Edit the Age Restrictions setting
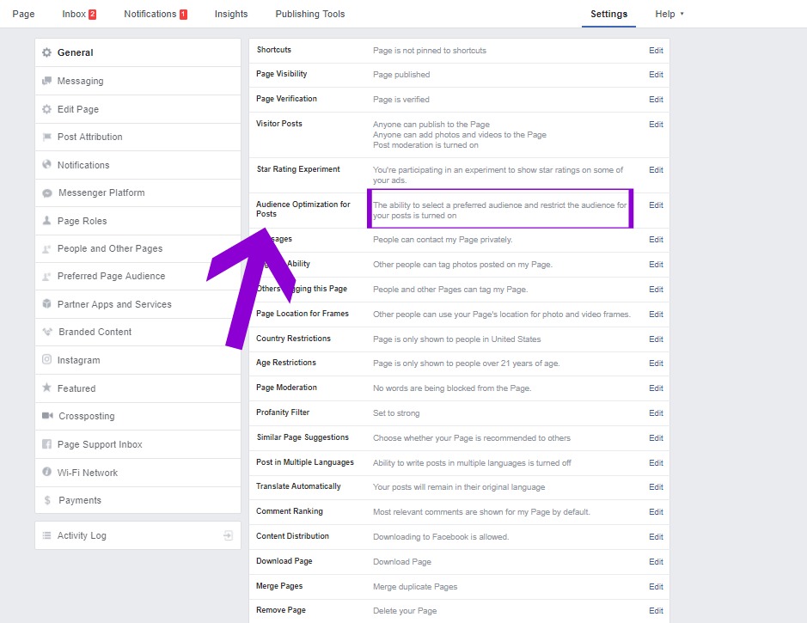Screen dimensions: 807x623 point(656,363)
